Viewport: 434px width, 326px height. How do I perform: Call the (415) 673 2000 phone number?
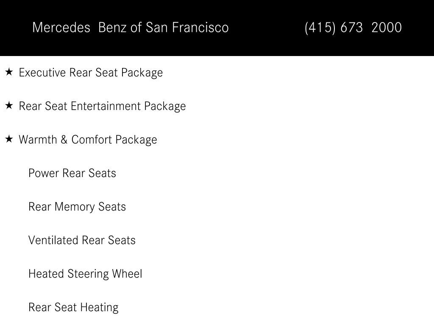pos(353,28)
